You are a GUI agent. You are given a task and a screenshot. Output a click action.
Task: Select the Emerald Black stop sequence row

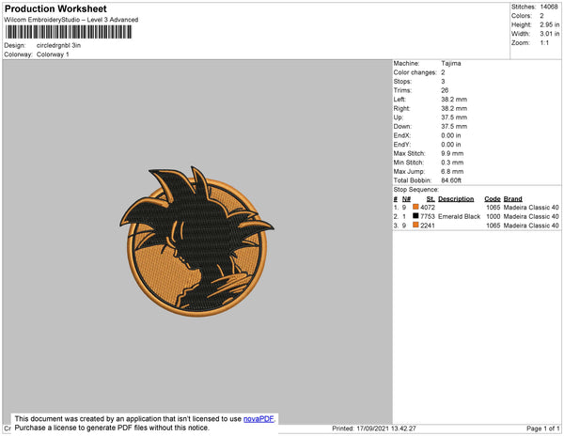[477, 216]
